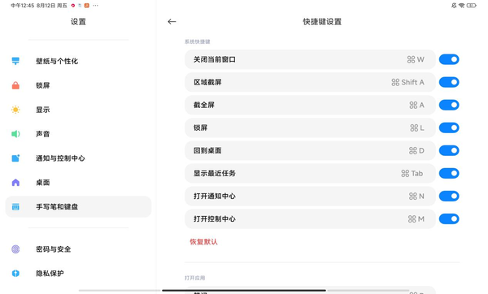Screen dimensions: 488x294
Task: Edit the 打开通知中心 shortcut row
Action: tap(311, 196)
